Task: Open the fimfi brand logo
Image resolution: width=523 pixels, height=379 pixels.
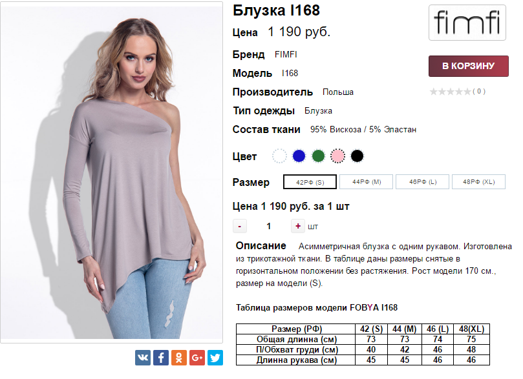Action: click(x=467, y=23)
